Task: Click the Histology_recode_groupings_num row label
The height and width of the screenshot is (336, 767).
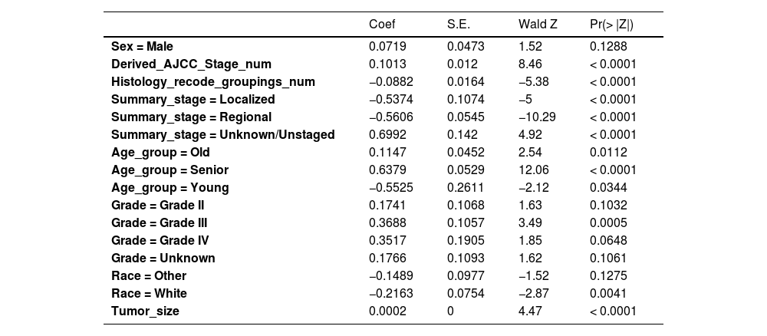Action: [212, 82]
